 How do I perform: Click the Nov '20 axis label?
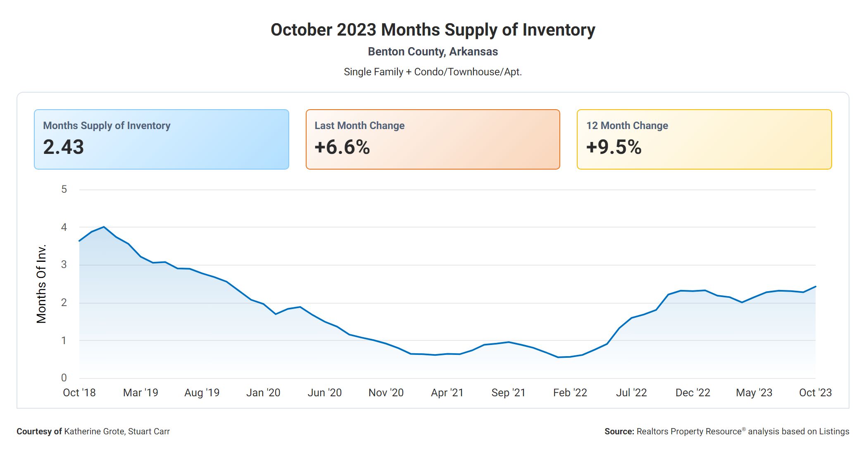(386, 393)
